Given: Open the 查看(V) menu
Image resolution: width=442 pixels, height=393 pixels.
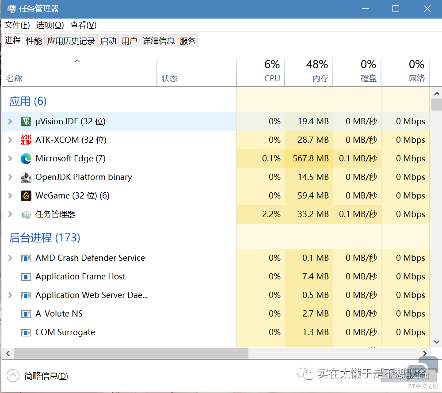Looking at the screenshot, I should click(83, 25).
